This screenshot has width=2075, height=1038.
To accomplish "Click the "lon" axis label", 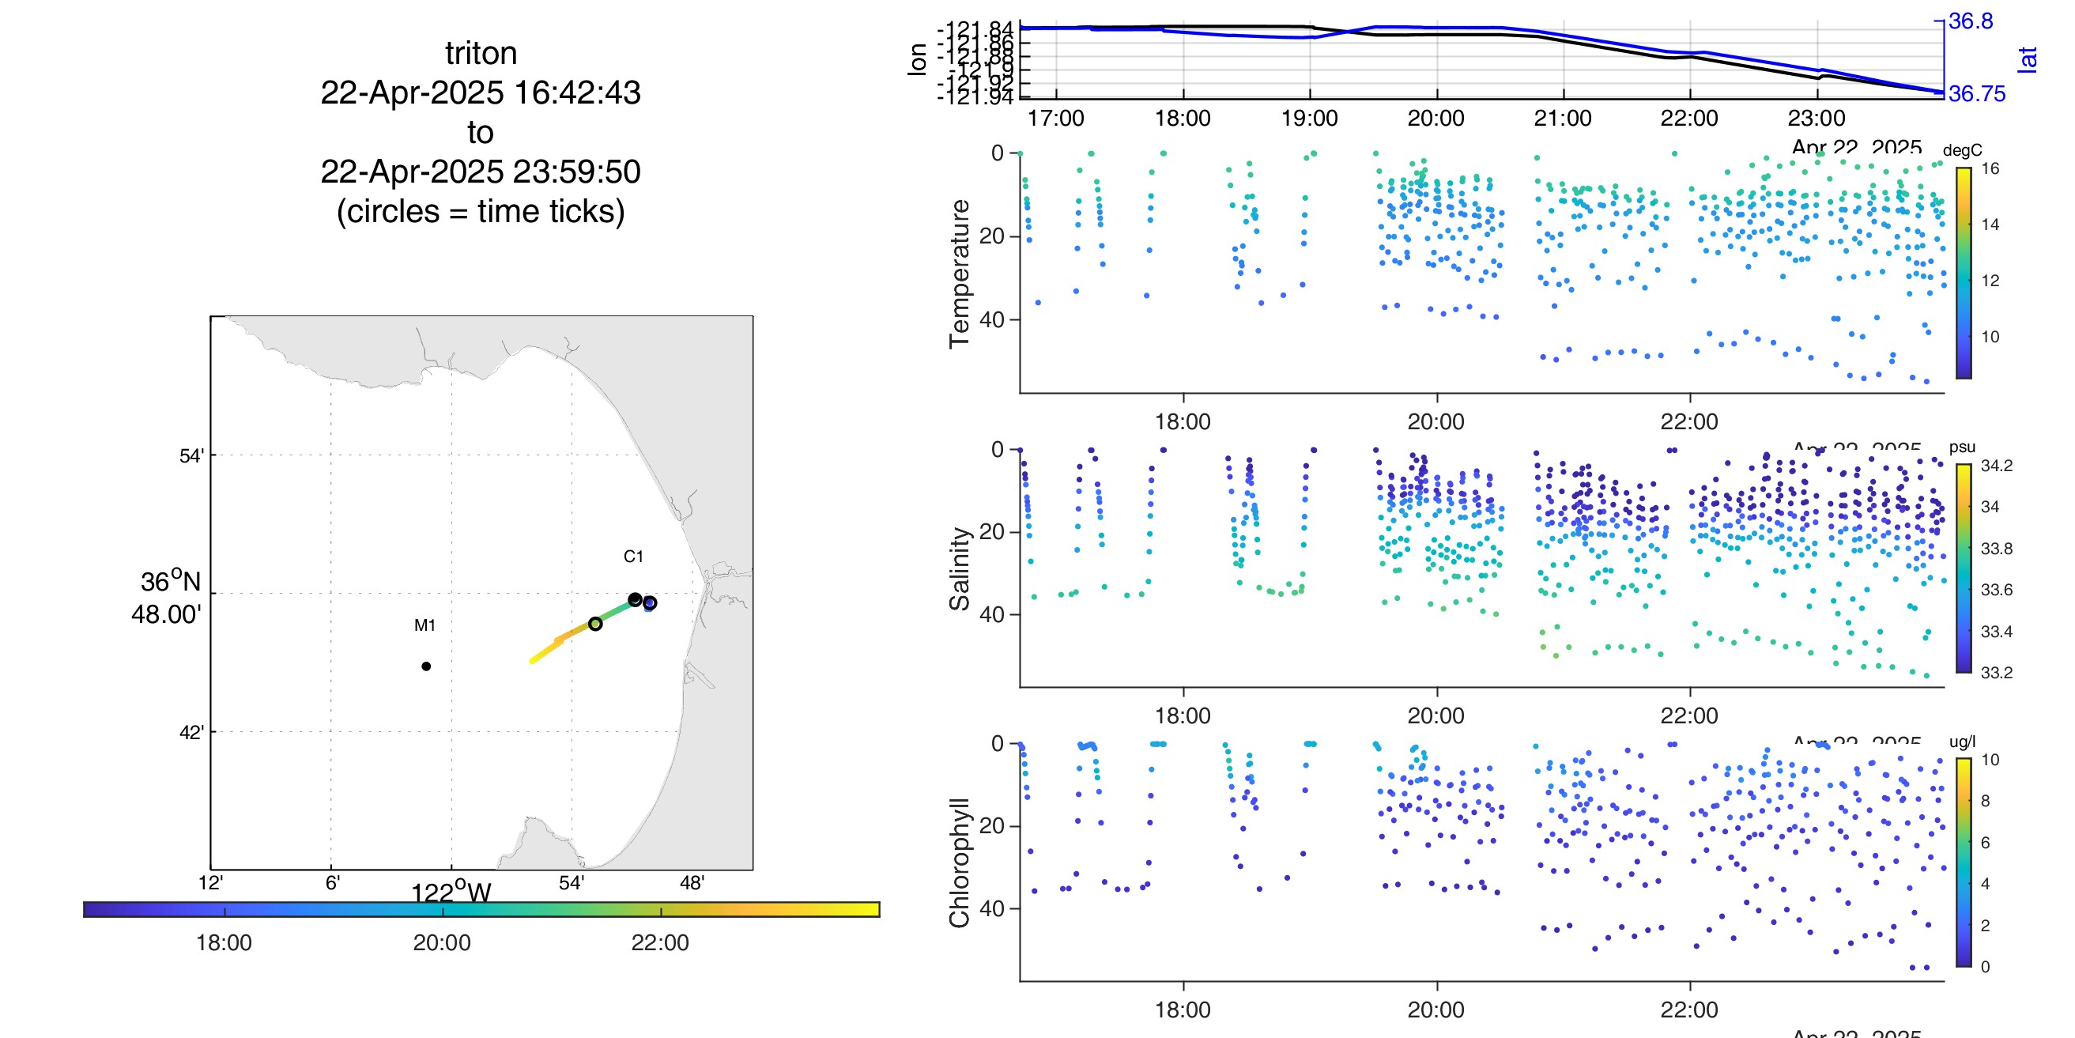I will 917,59.
